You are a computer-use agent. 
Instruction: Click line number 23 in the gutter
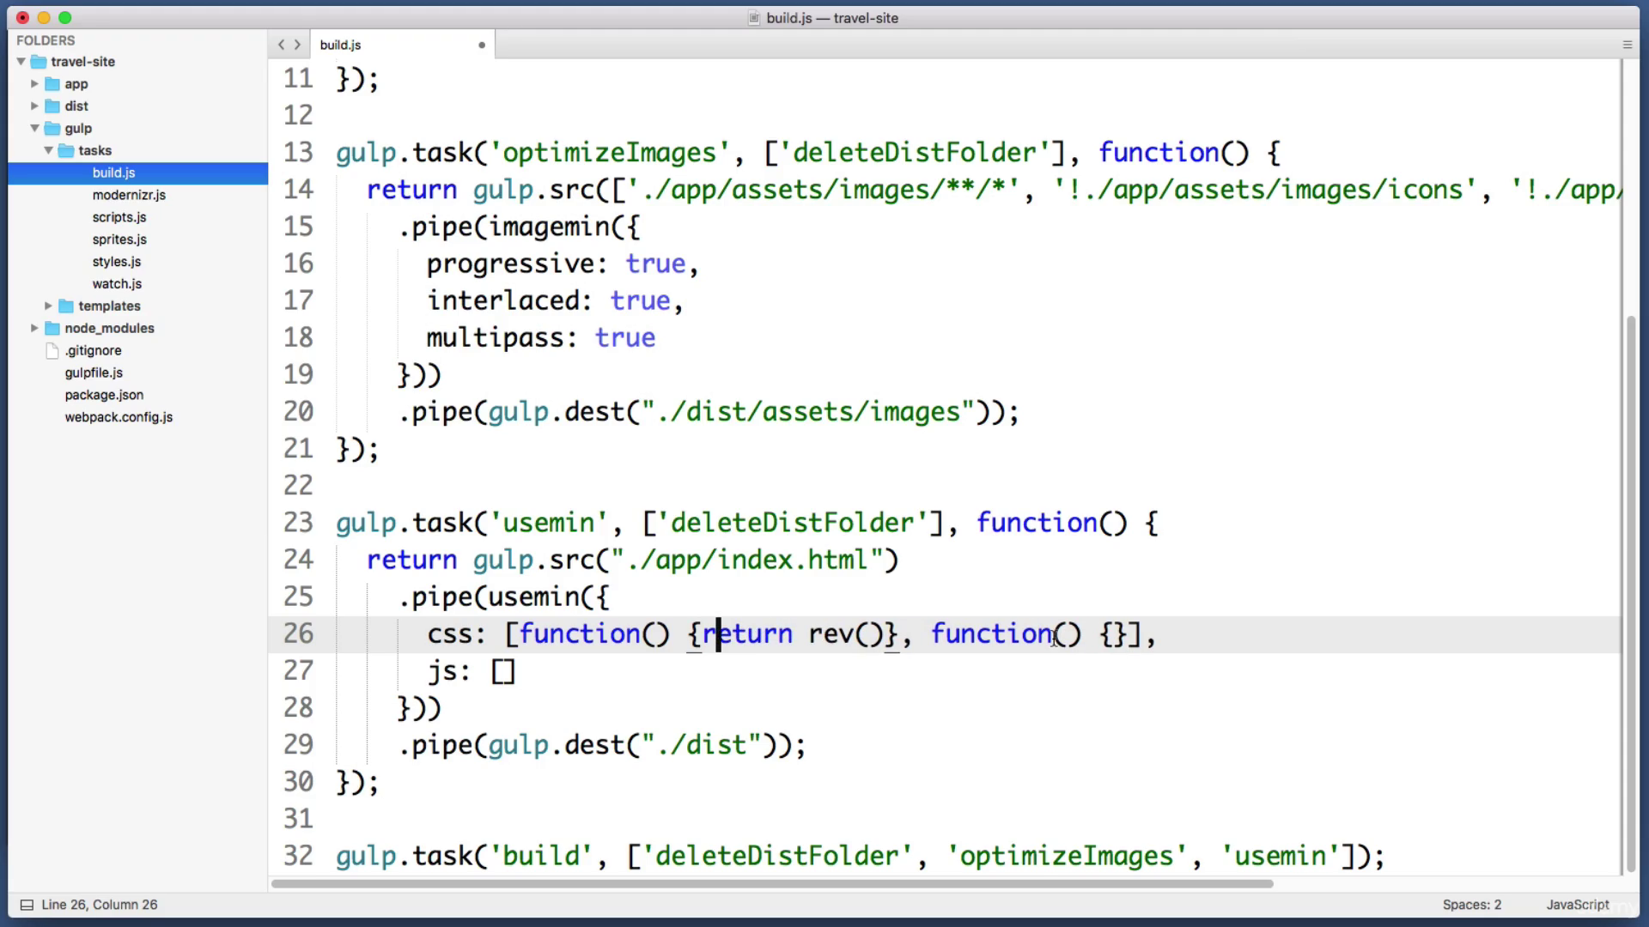pos(298,523)
